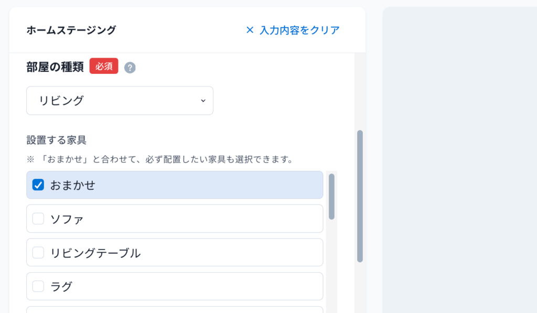The height and width of the screenshot is (313, 537).
Task: Click the X icon beside 入力内容をクリア
Action: click(x=250, y=30)
